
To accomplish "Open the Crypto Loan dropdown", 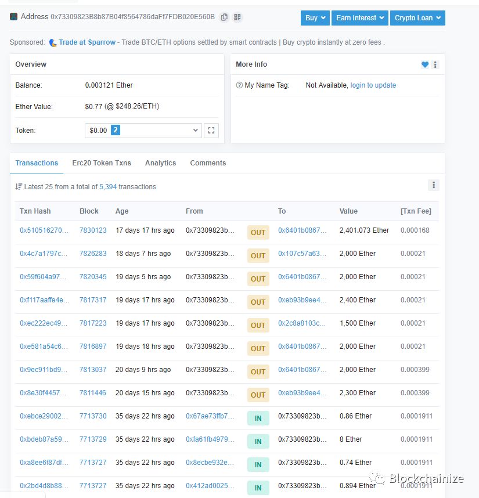I will tap(417, 18).
